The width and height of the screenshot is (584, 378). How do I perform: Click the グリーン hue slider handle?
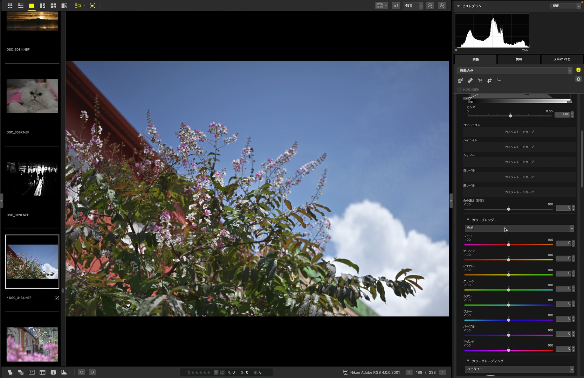click(x=509, y=290)
